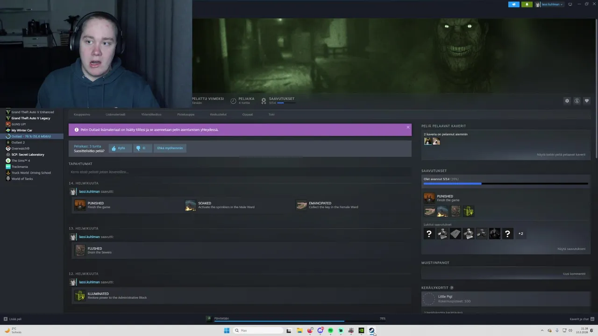This screenshot has width=598, height=336.
Task: Open the Kauppasivu tab
Action: point(82,114)
